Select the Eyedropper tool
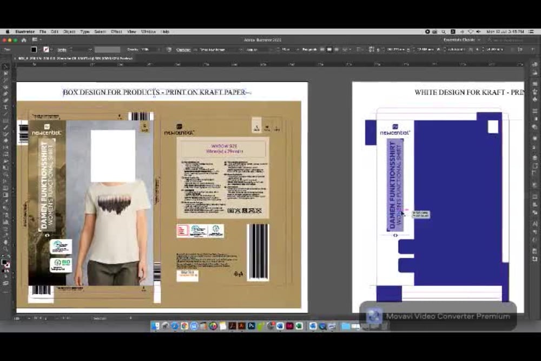541x361 pixels. point(5,201)
